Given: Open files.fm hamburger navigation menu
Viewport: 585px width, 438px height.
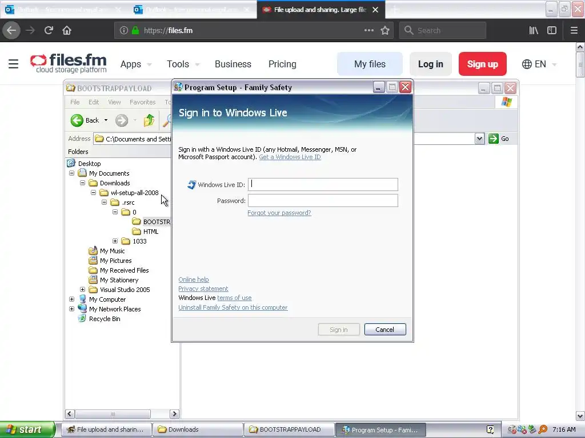Looking at the screenshot, I should [x=14, y=64].
